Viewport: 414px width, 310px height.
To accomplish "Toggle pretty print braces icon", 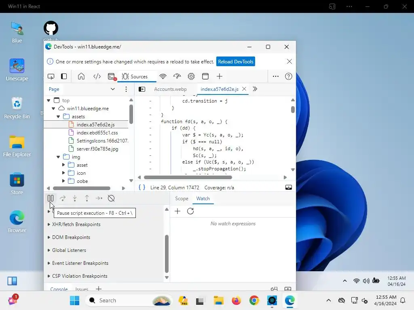I will pos(142,187).
